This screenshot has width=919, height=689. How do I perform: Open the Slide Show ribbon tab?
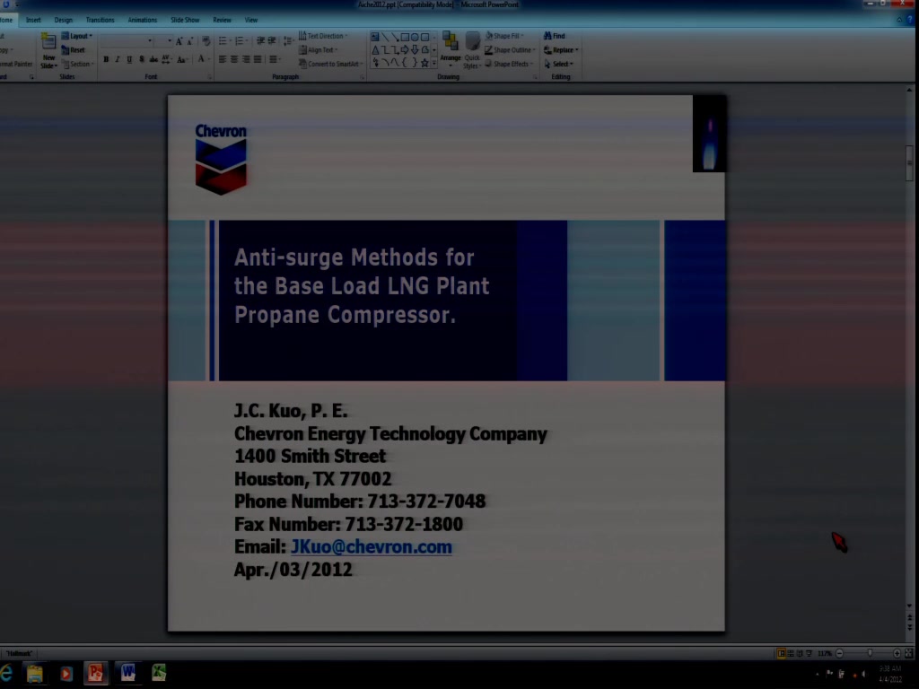coord(185,20)
